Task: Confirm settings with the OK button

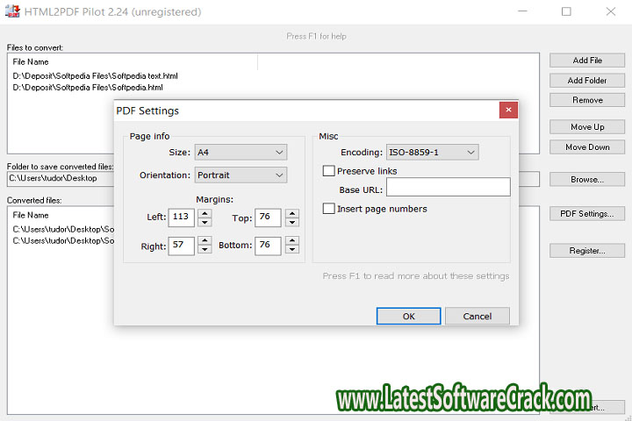Action: click(x=408, y=316)
